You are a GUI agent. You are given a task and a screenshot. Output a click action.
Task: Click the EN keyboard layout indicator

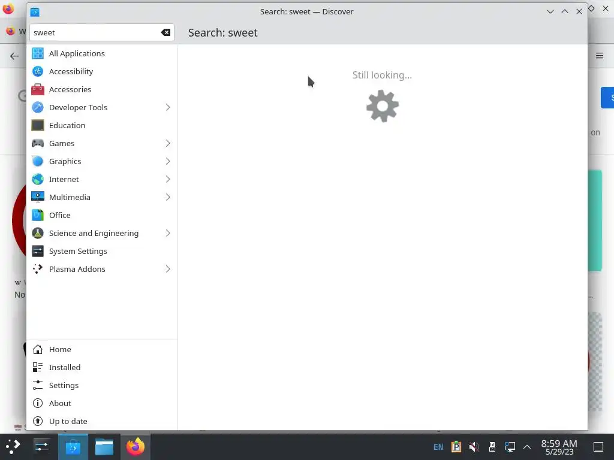(x=438, y=447)
